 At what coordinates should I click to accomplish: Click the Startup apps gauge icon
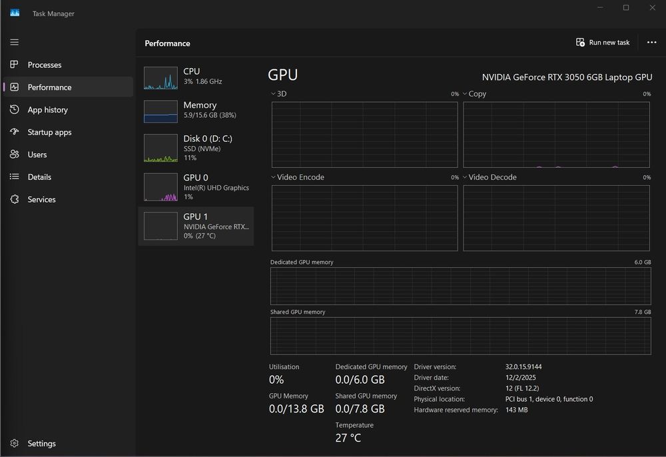click(x=15, y=132)
